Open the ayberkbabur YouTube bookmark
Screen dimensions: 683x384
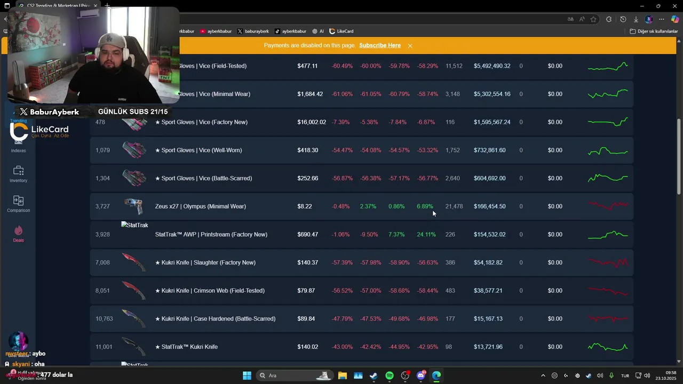coord(216,31)
